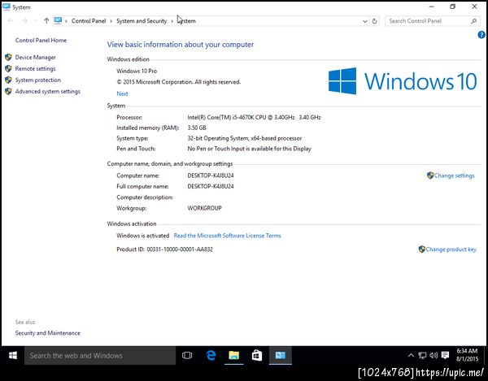Go up one level with Up arrow

(46, 21)
